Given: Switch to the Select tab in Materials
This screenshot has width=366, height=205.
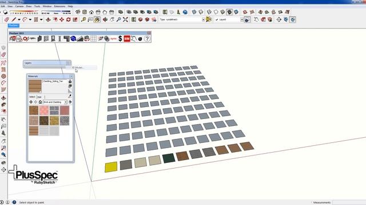Looking at the screenshot, I should coord(32,97).
